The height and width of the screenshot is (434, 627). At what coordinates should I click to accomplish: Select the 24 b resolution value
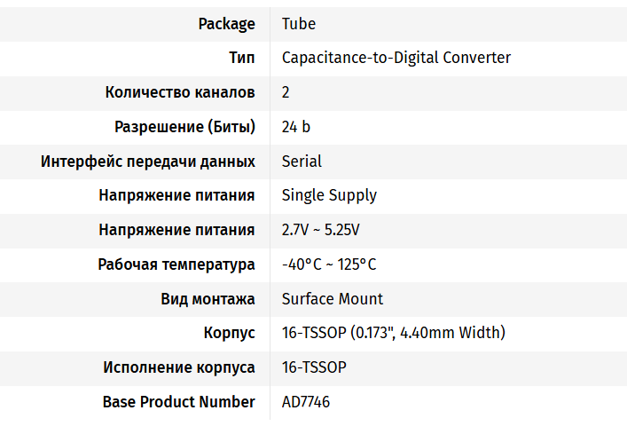[296, 127]
